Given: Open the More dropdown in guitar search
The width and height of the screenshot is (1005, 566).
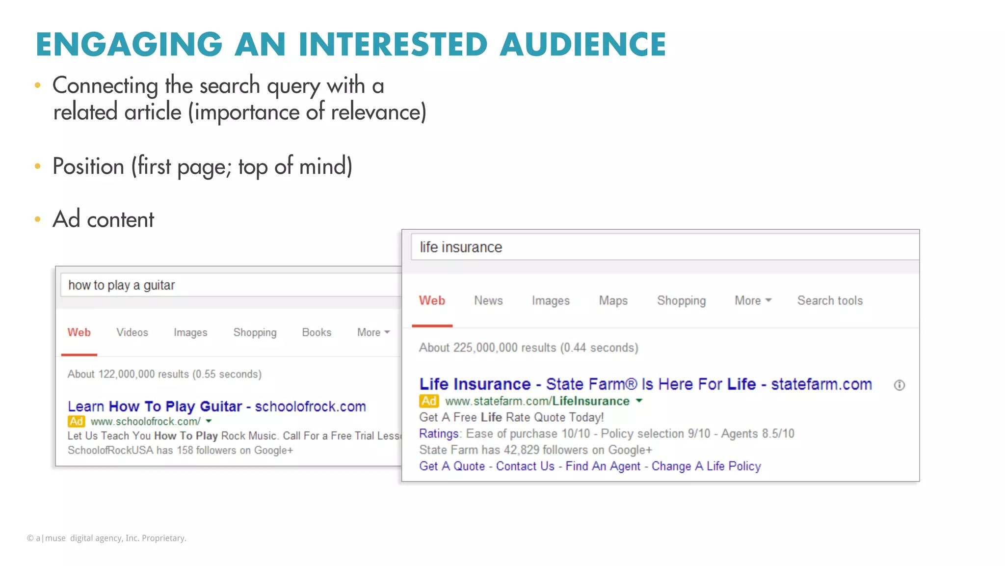Looking at the screenshot, I should (x=373, y=332).
